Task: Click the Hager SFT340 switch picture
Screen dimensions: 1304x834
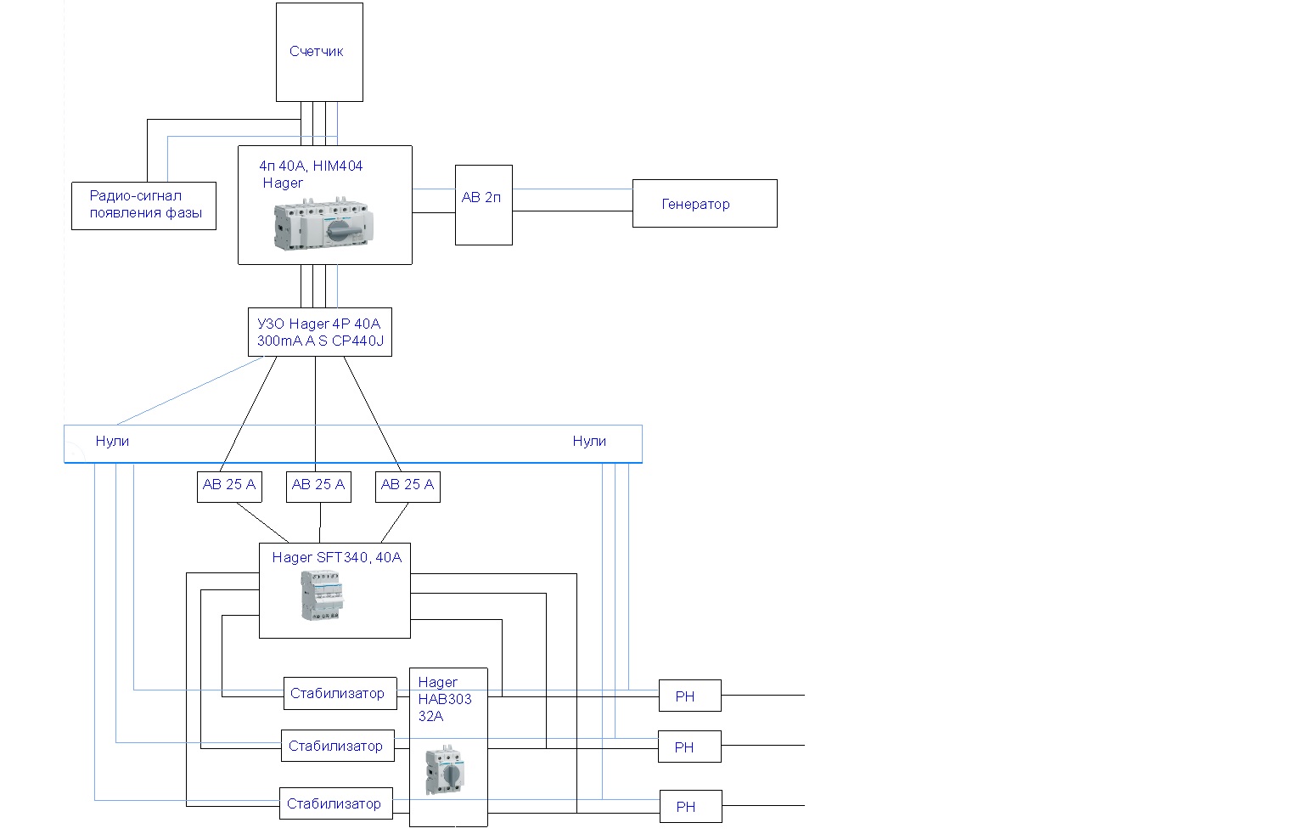Action: click(322, 595)
